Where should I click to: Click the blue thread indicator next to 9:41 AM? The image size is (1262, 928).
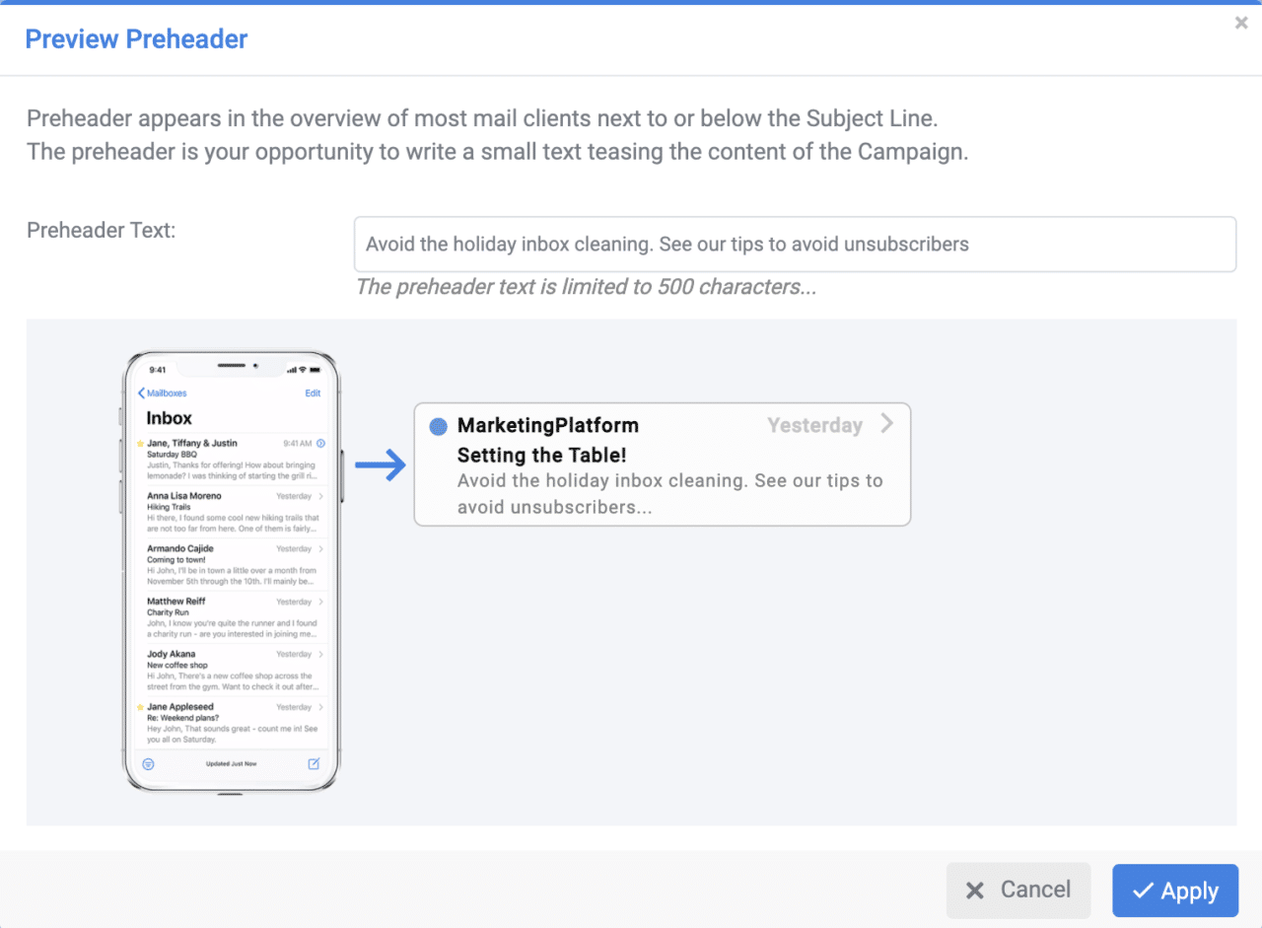320,444
